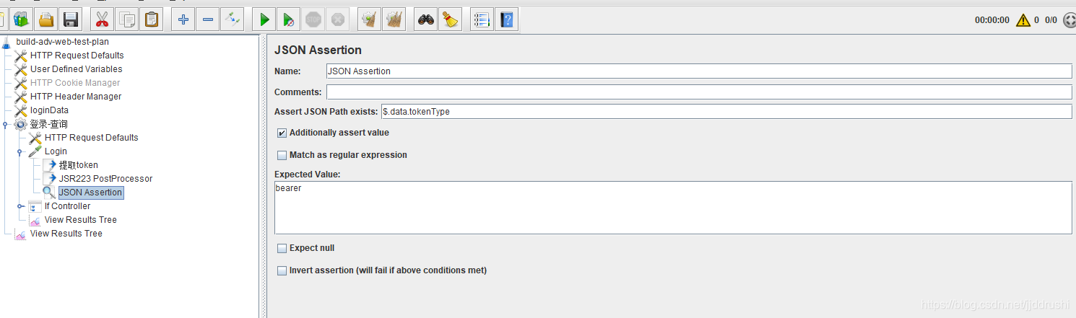Screen dimensions: 1076x318
Task: Reset search with the yellow broom icon
Action: [x=451, y=19]
